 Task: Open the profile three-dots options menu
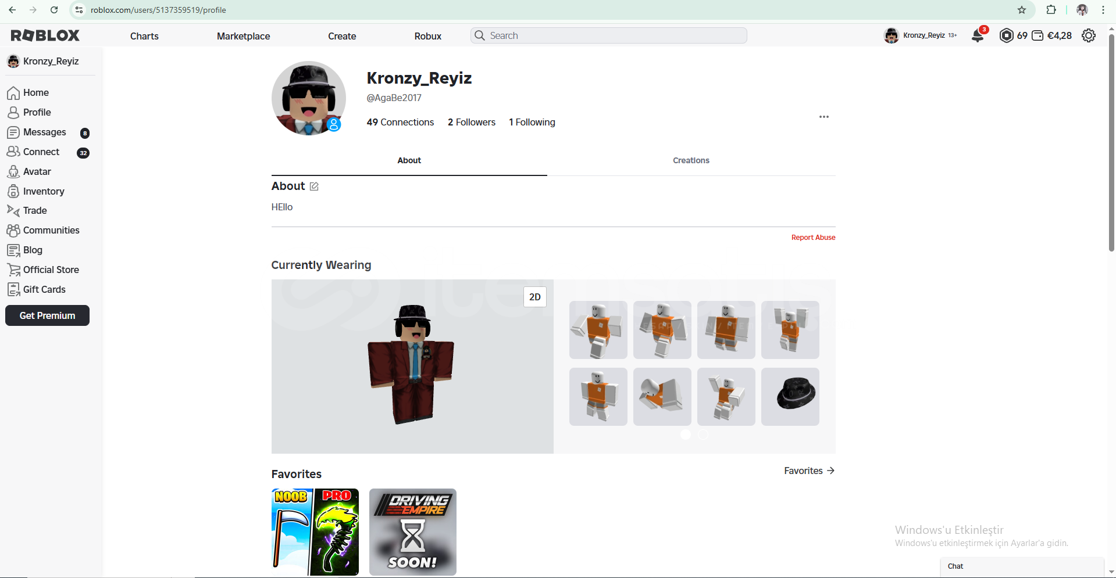824,117
